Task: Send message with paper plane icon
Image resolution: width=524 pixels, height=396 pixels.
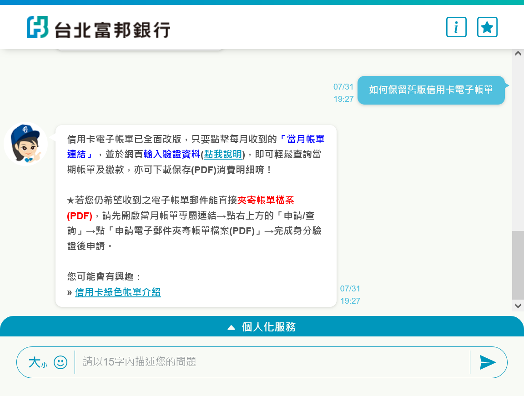Action: coord(488,362)
